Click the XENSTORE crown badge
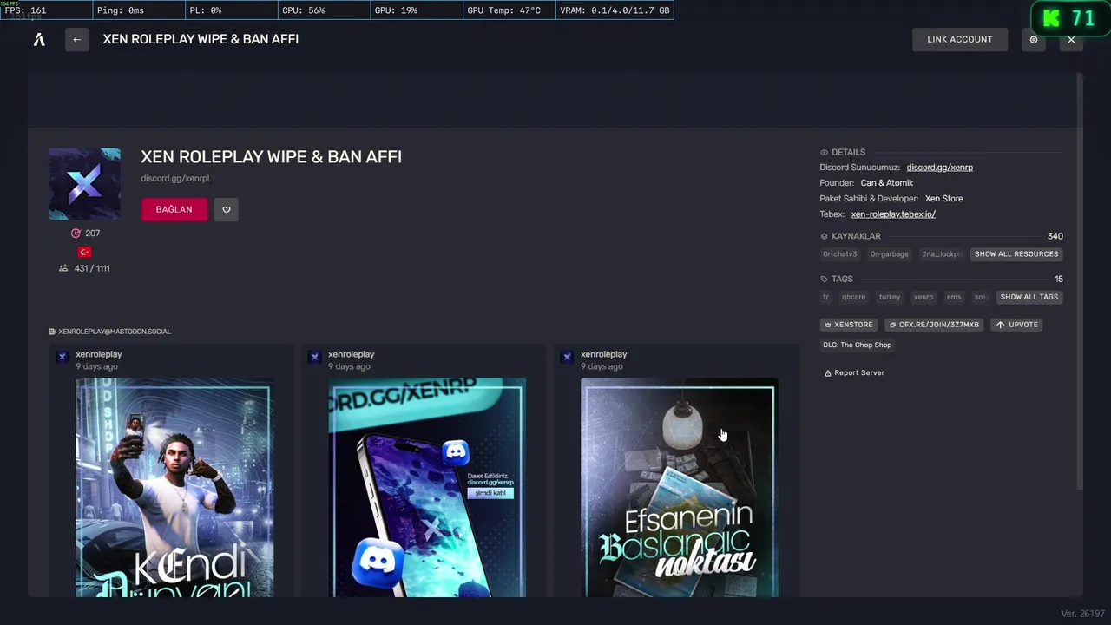The height and width of the screenshot is (625, 1111). point(849,325)
